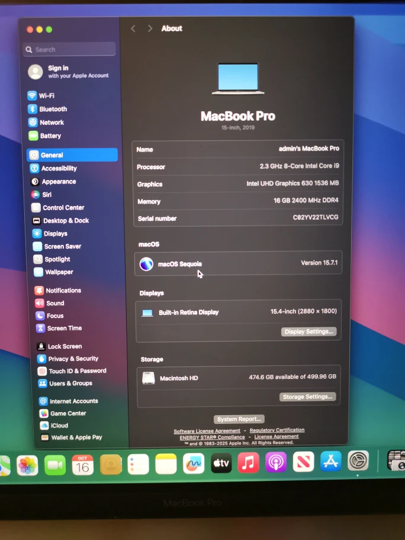405x540 pixels.
Task: Launch Music from the Dock
Action: pos(248,462)
